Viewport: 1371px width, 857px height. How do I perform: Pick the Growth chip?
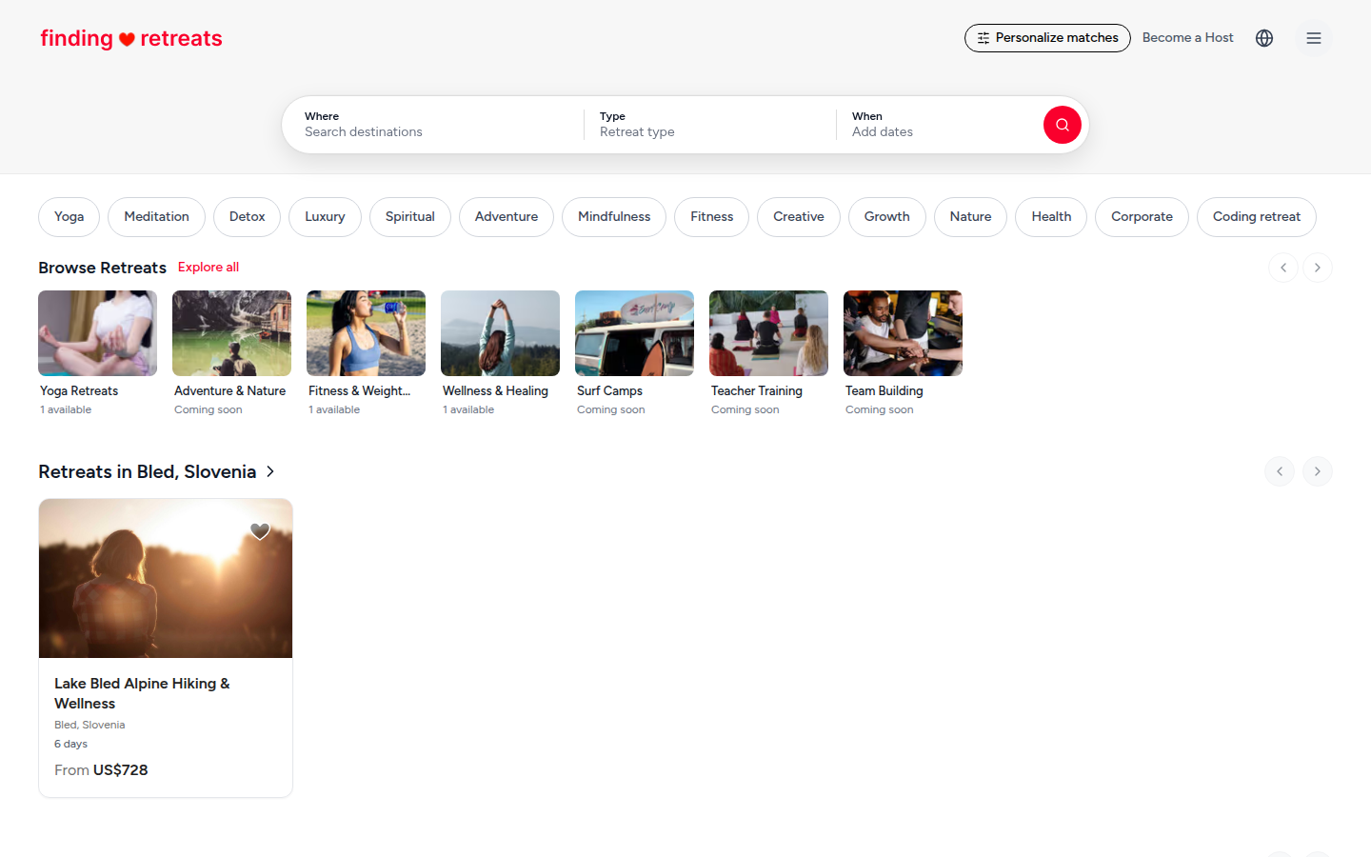(x=887, y=217)
